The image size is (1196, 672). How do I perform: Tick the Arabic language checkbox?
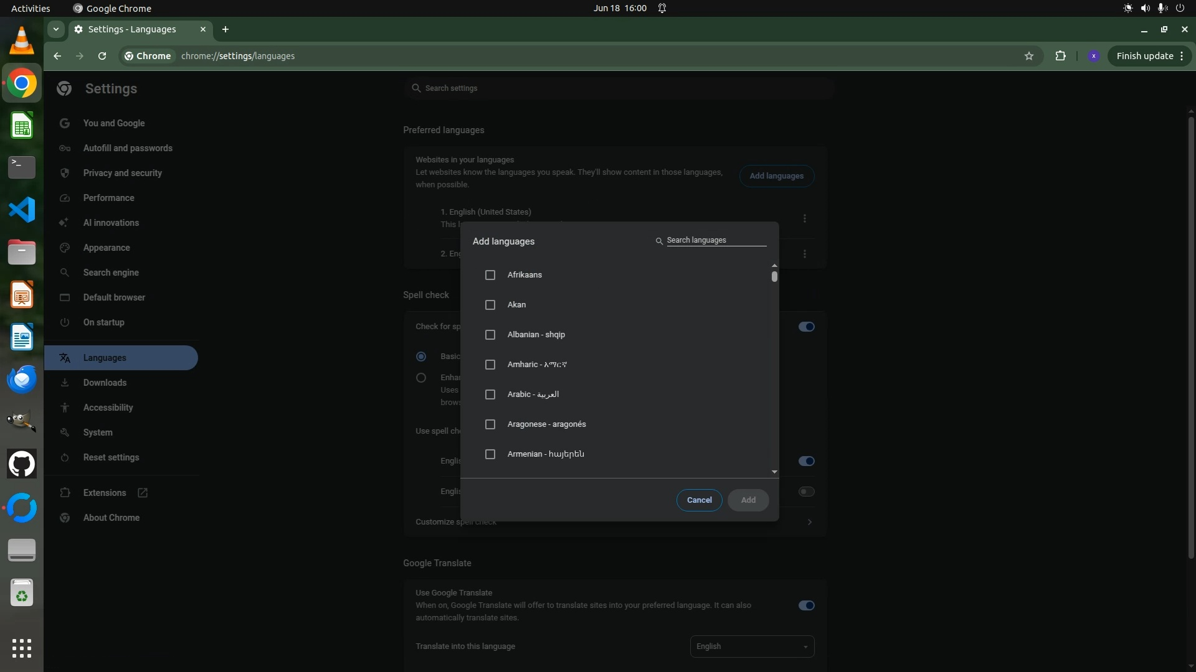(490, 394)
